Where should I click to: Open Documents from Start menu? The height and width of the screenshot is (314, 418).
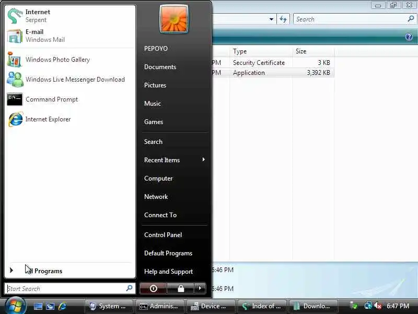160,67
